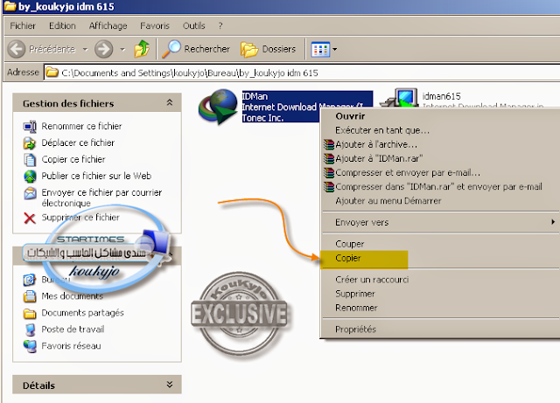Viewport: 560px width, 403px height.
Task: Select the IDMan application icon
Action: click(x=218, y=107)
